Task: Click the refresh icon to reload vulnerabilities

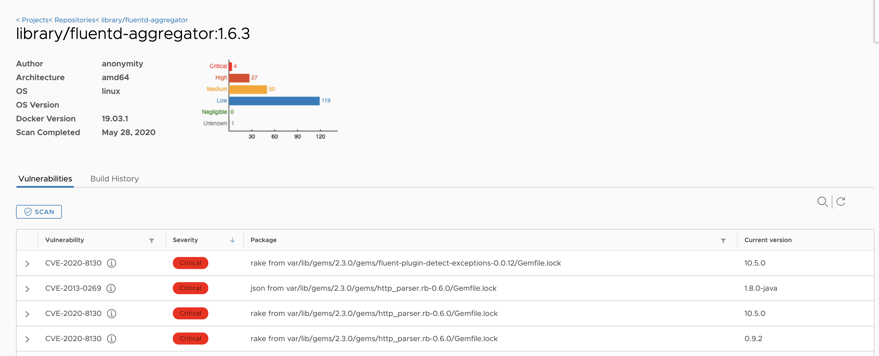Action: 841,202
